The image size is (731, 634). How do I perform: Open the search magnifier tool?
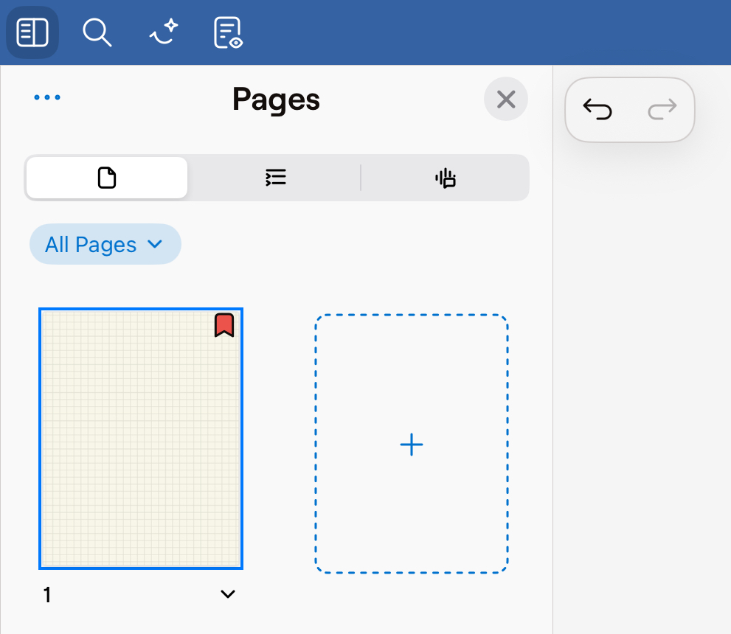97,32
